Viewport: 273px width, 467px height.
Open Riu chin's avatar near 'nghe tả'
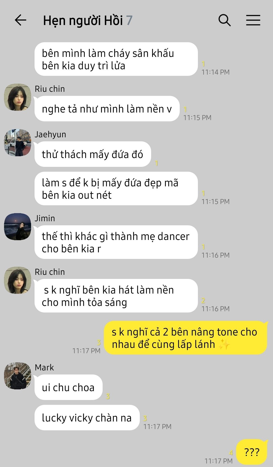pyautogui.click(x=17, y=97)
